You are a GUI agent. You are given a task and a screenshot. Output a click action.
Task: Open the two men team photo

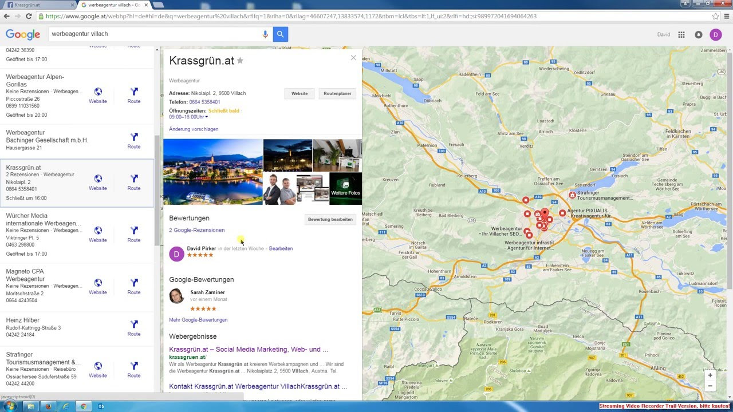(x=279, y=189)
